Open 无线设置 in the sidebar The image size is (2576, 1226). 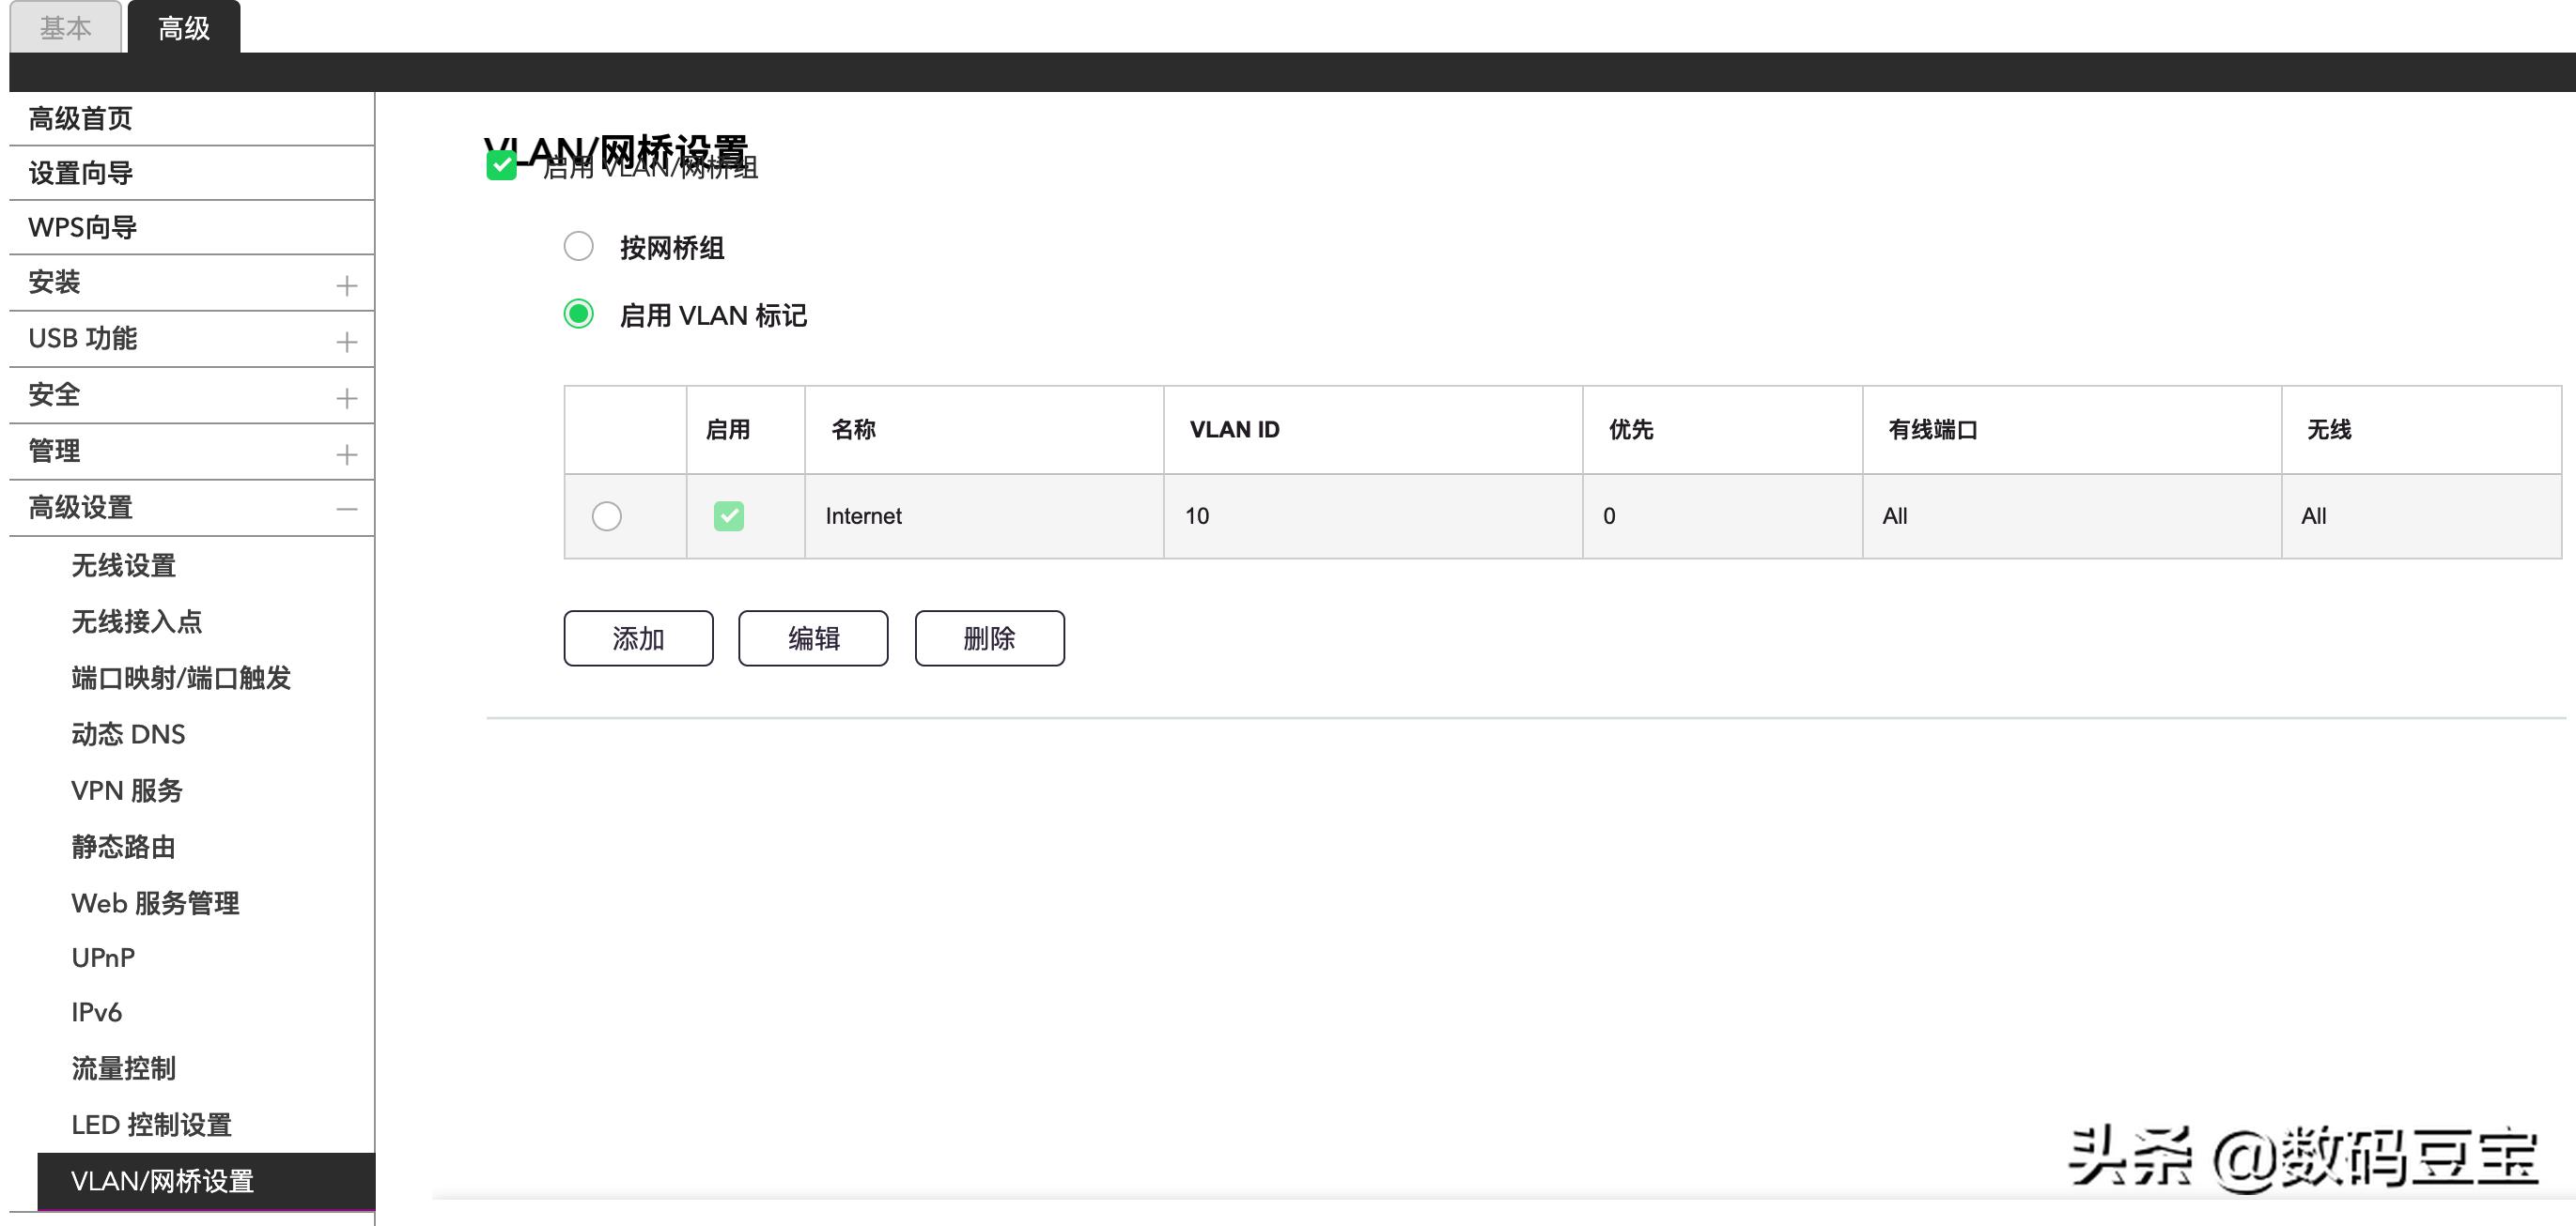[x=122, y=565]
